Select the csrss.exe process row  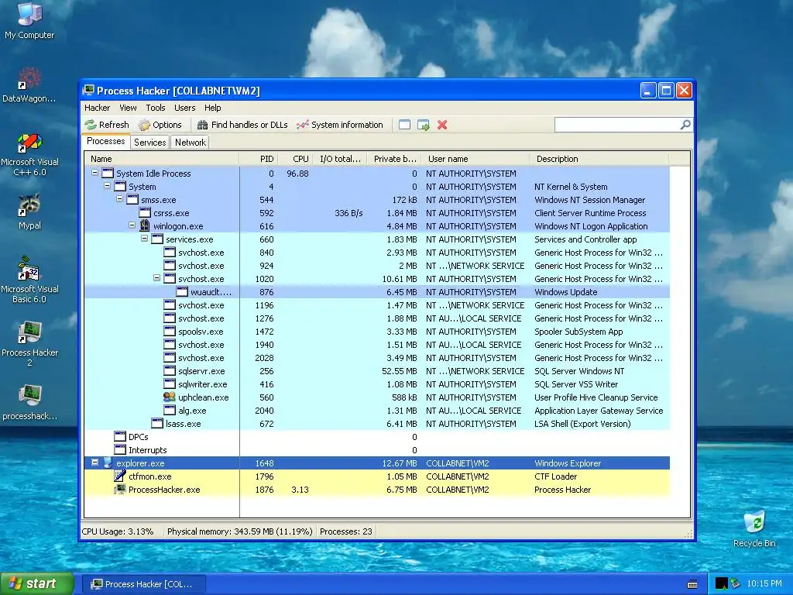pos(377,213)
